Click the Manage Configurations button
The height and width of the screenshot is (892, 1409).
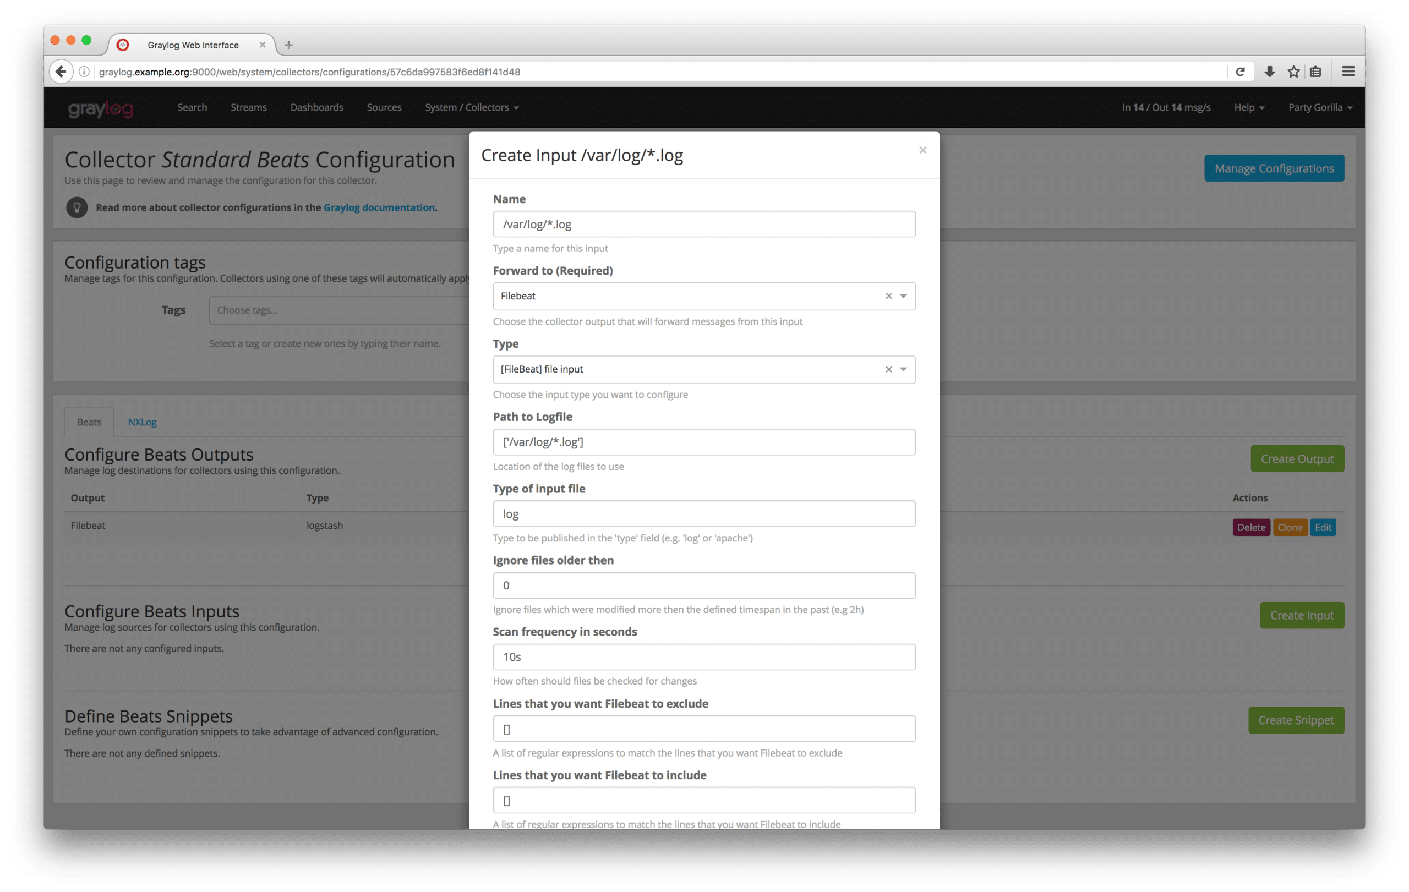coord(1274,168)
